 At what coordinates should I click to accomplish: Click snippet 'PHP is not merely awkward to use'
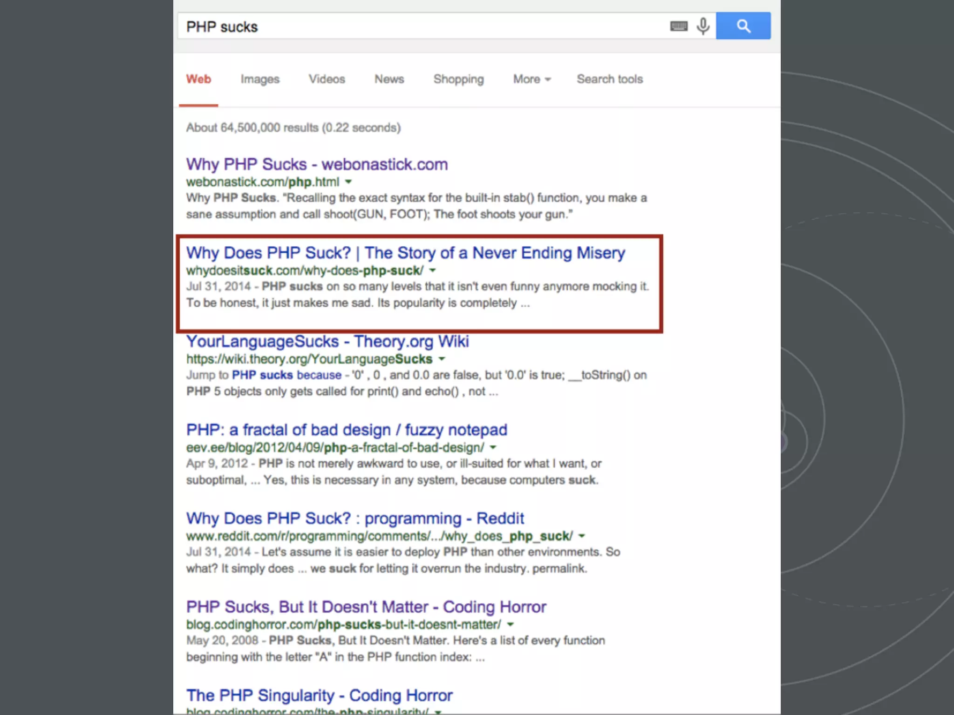(x=352, y=464)
